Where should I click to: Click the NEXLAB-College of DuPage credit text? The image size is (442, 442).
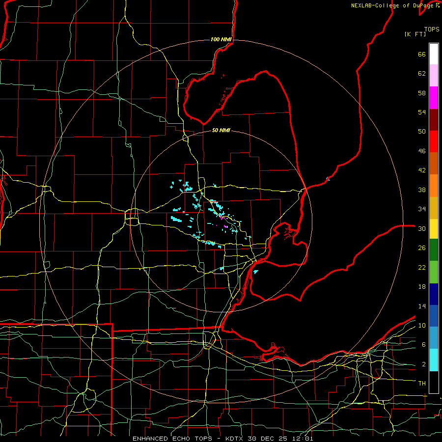click(x=395, y=5)
